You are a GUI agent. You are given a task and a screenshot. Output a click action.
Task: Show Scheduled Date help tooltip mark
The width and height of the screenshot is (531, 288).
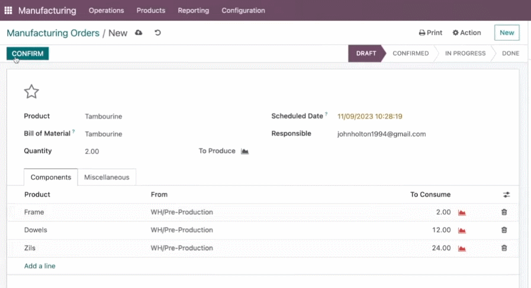coord(326,114)
